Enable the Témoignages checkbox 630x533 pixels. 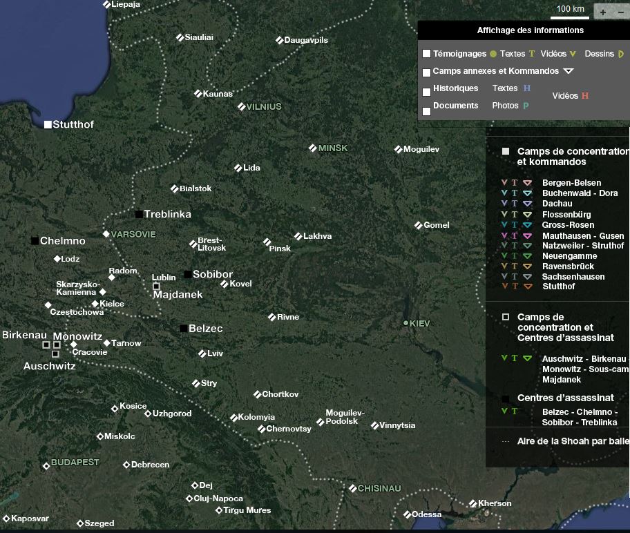pyautogui.click(x=426, y=54)
